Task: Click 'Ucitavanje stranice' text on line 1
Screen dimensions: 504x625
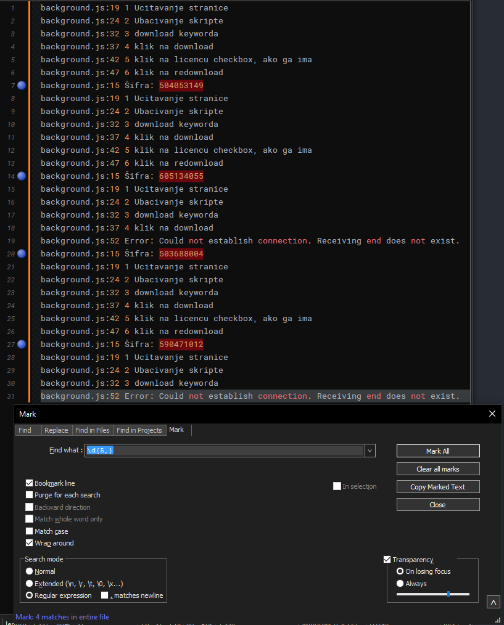Action: pyautogui.click(x=181, y=7)
